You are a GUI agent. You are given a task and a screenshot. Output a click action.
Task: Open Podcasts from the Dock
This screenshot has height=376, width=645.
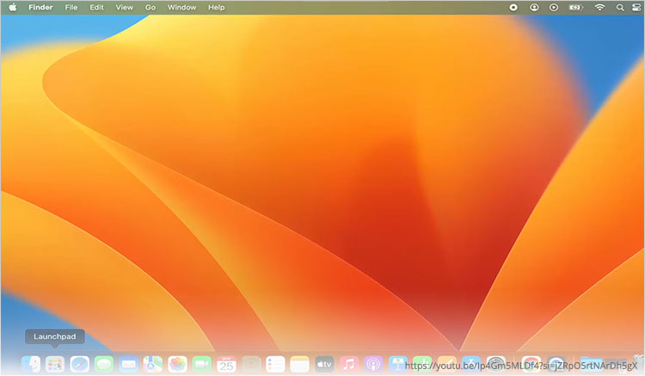(x=373, y=364)
